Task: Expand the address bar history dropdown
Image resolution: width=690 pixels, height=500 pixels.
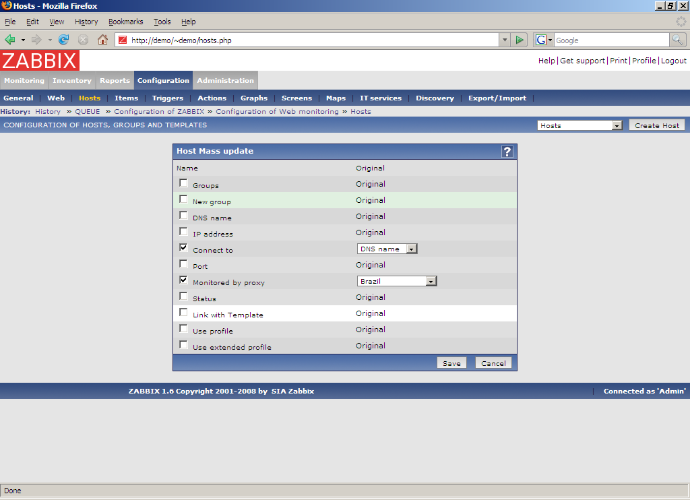Action: point(505,40)
